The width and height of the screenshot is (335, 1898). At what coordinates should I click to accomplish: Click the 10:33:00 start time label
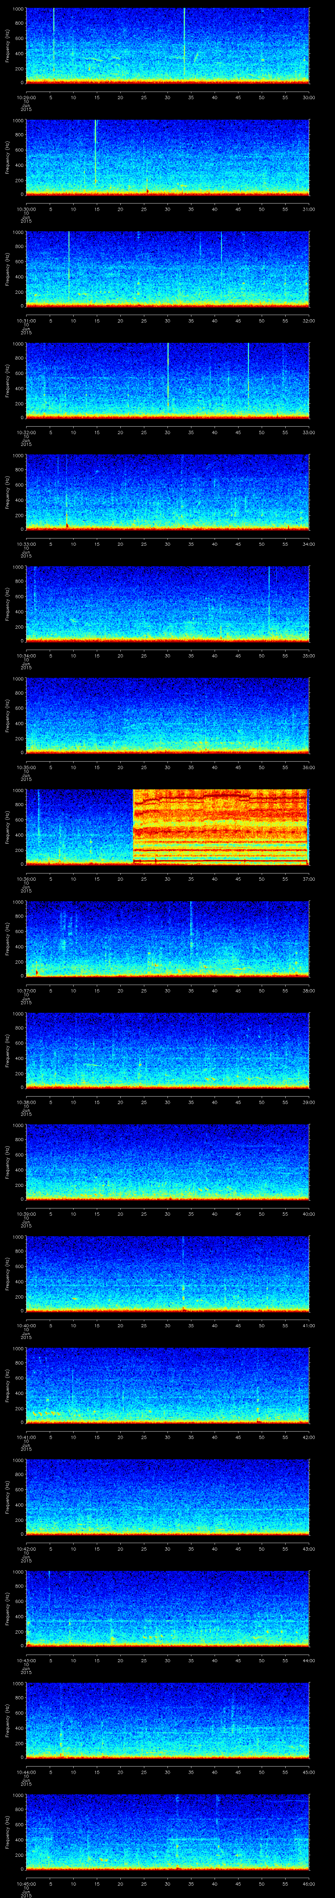click(26, 544)
